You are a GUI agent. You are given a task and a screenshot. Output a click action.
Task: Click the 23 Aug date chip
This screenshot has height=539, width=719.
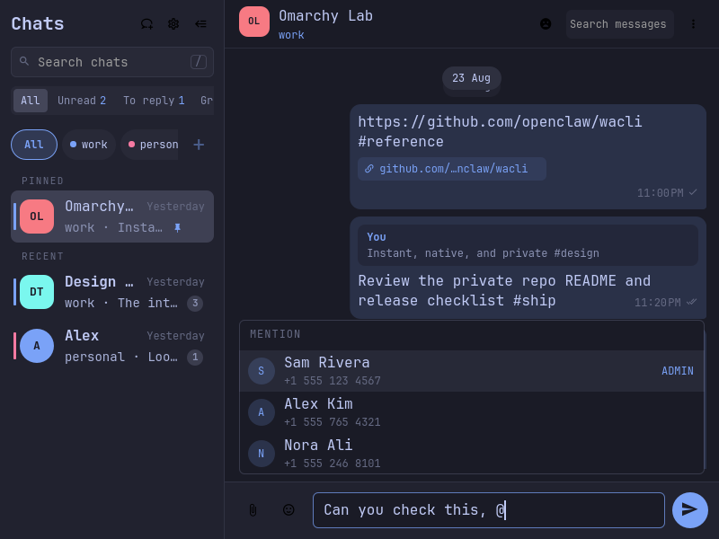click(471, 78)
